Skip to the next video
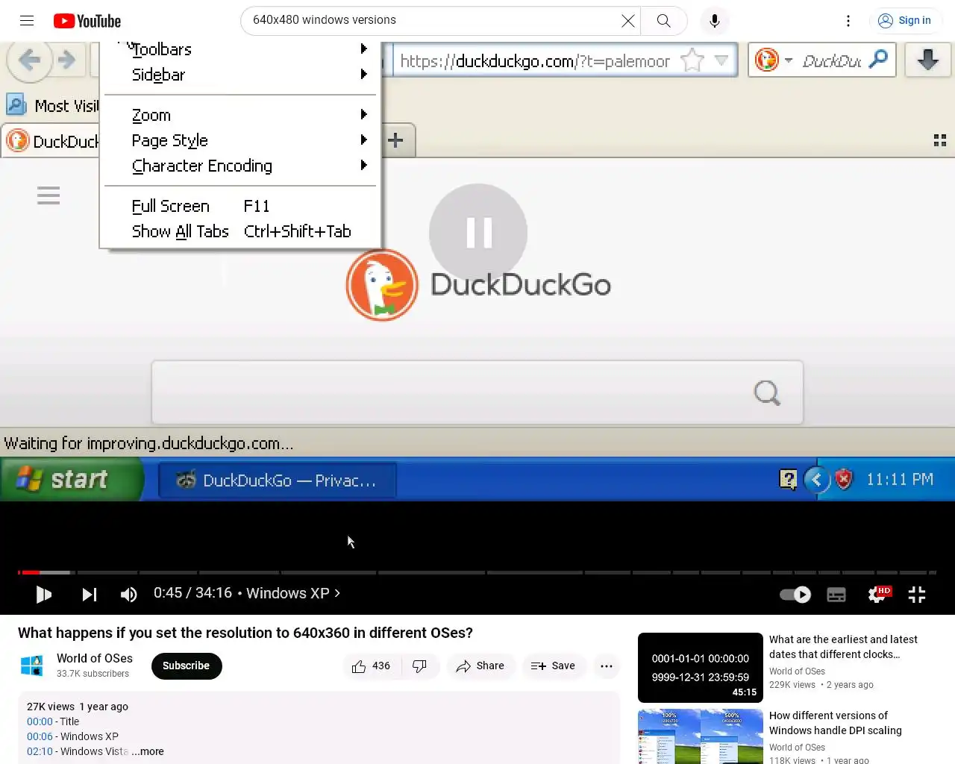Viewport: 955px width, 764px height. [x=89, y=594]
